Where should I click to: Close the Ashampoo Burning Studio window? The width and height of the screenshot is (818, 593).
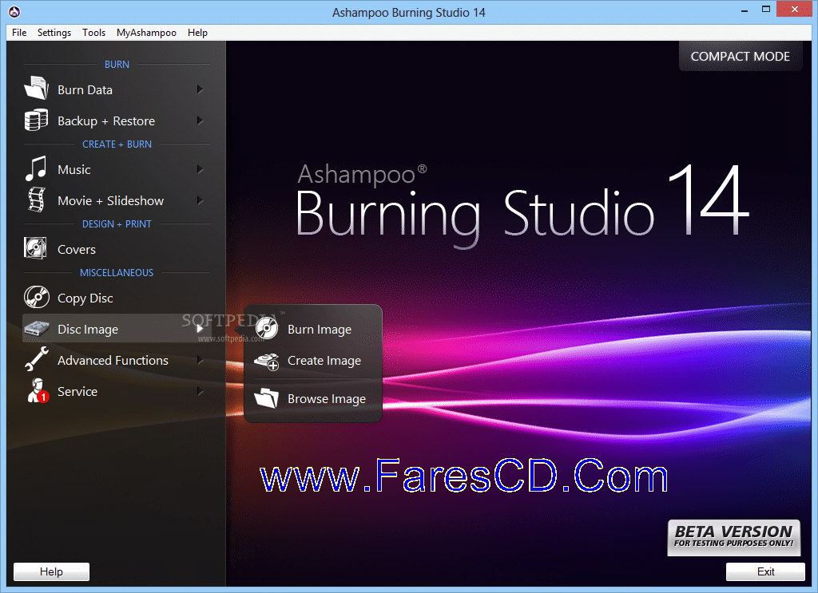click(x=795, y=9)
